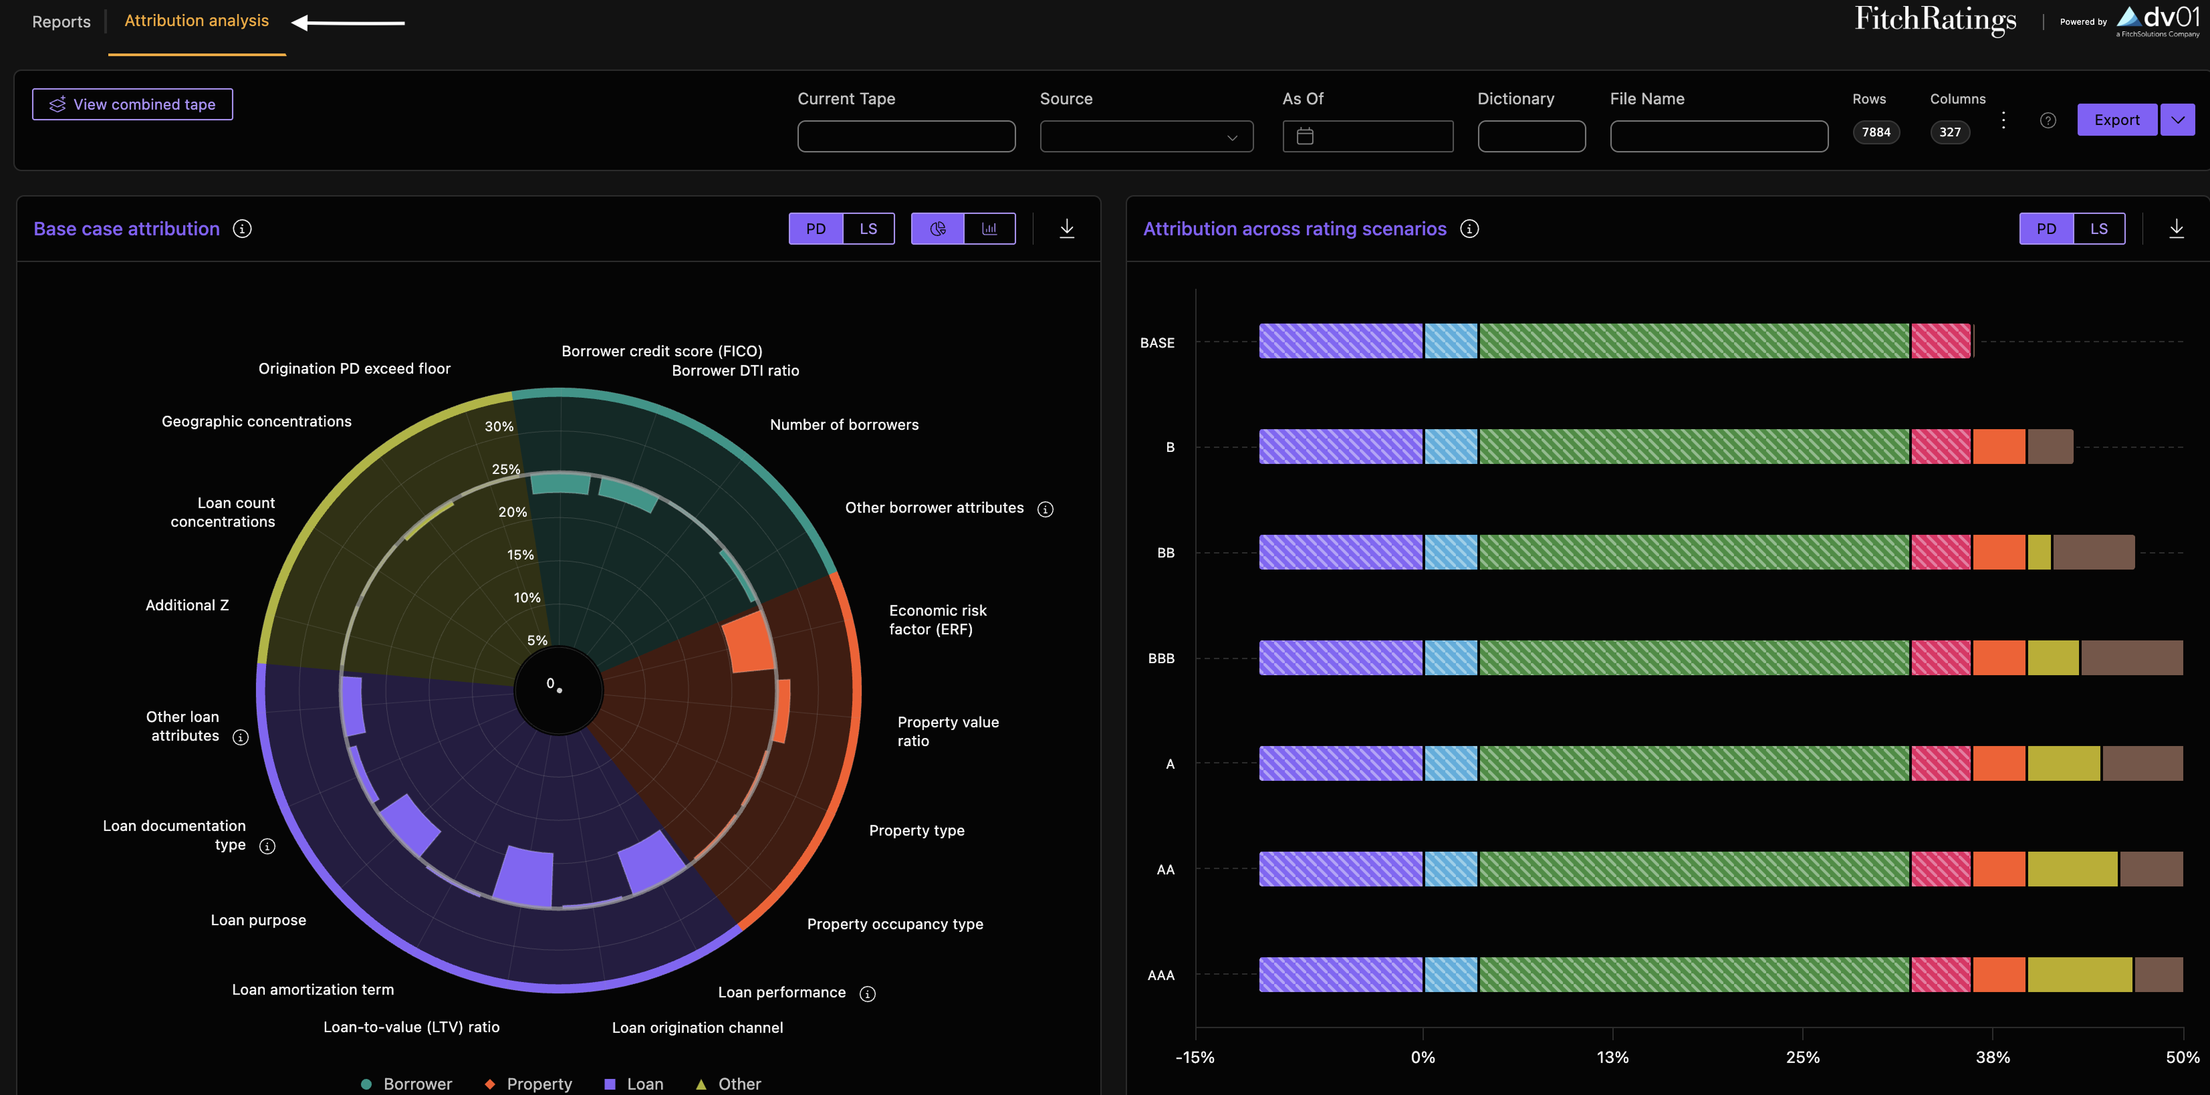
Task: Toggle the Borrower legend color marker
Action: pyautogui.click(x=366, y=1084)
